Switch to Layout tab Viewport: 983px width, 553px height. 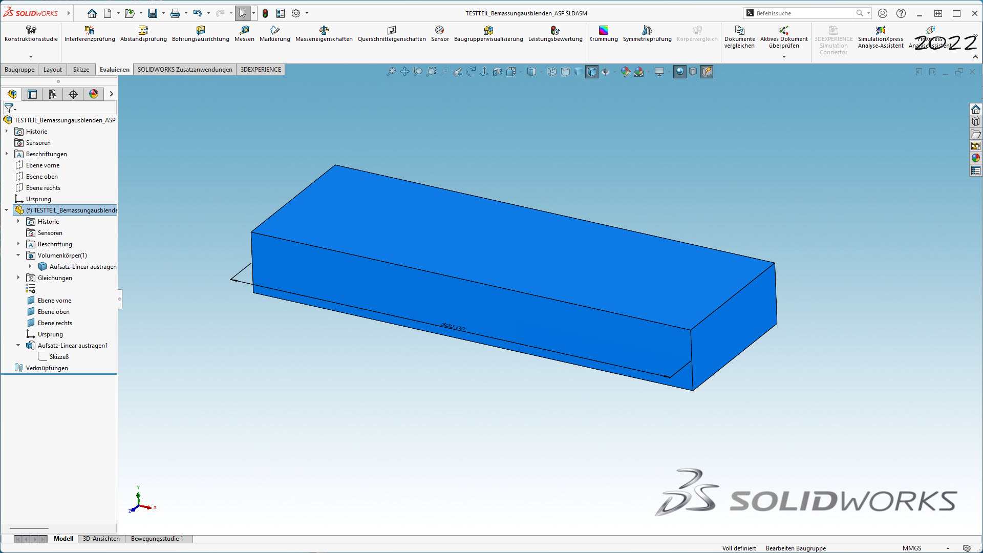click(53, 70)
